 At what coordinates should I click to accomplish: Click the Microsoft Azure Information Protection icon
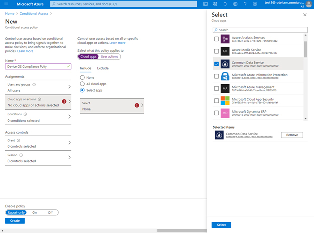pyautogui.click(x=225, y=76)
